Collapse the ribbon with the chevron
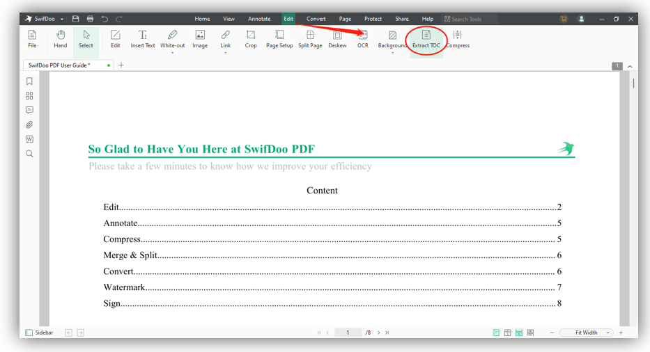The height and width of the screenshot is (352, 650). (x=630, y=66)
